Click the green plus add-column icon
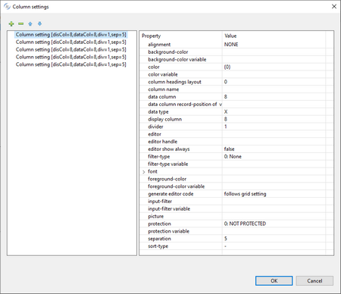The width and height of the screenshot is (341, 294). point(11,23)
